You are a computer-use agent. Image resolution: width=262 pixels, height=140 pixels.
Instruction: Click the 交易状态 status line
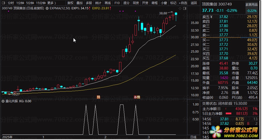pyautogui.click(x=224, y=103)
